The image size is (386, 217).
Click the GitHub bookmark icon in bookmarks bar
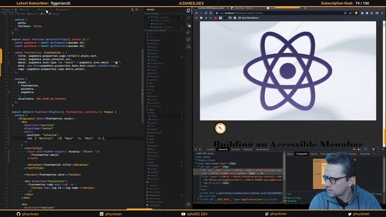230,17
